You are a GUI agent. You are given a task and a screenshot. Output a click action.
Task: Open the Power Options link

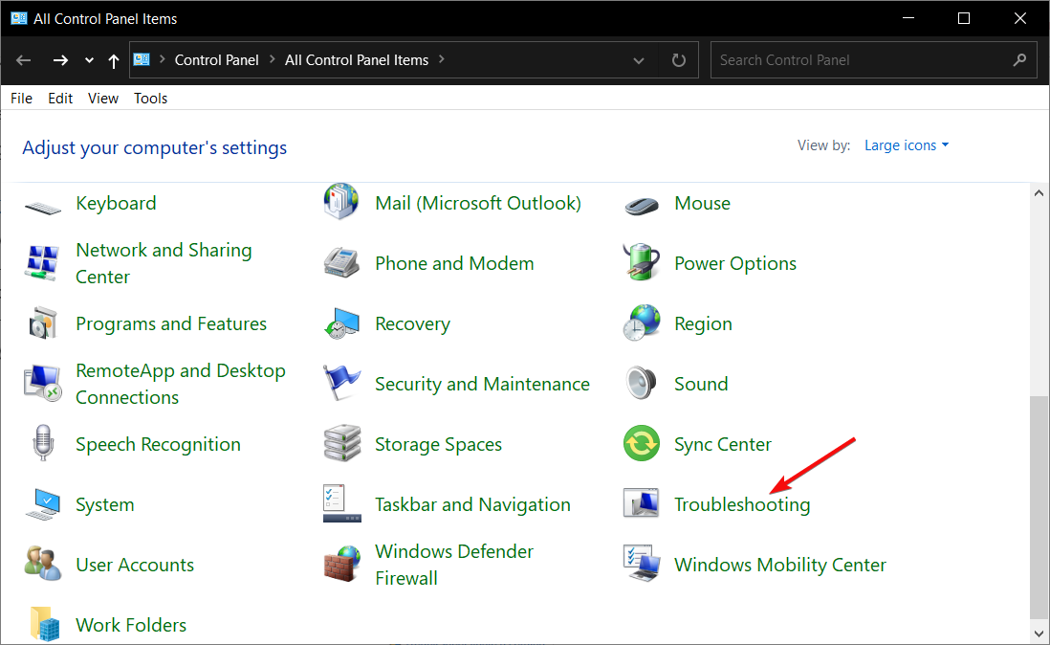[735, 263]
